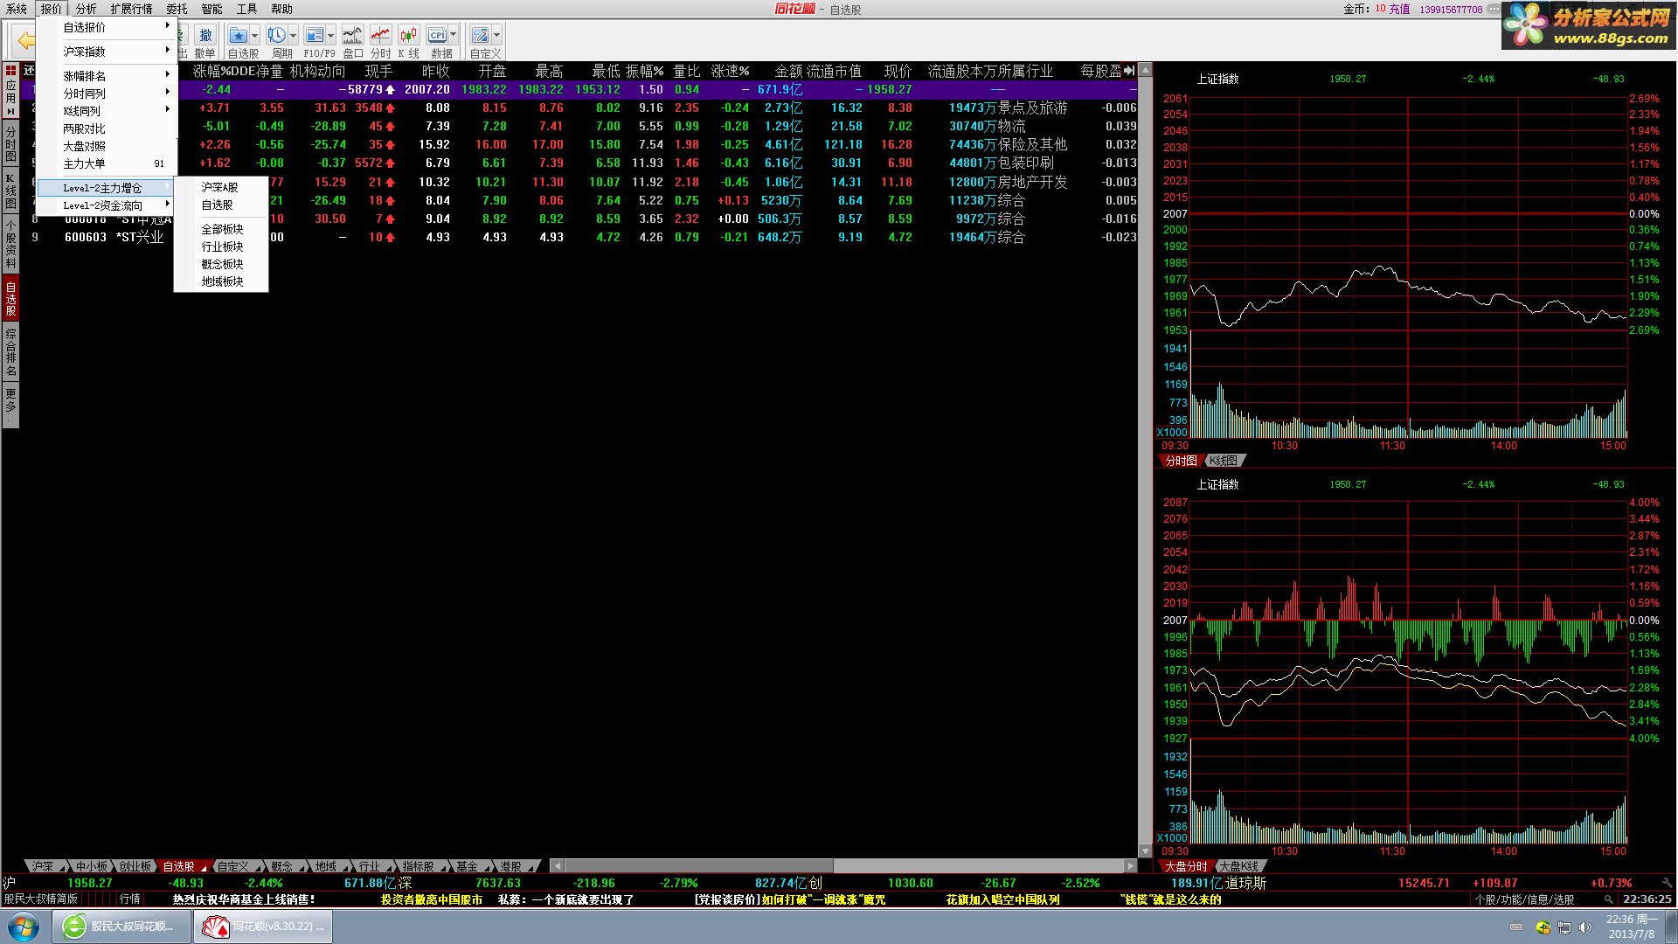Screen dimensions: 1678x944
Task: Switch to the 概念 bottom tab
Action: [x=281, y=866]
